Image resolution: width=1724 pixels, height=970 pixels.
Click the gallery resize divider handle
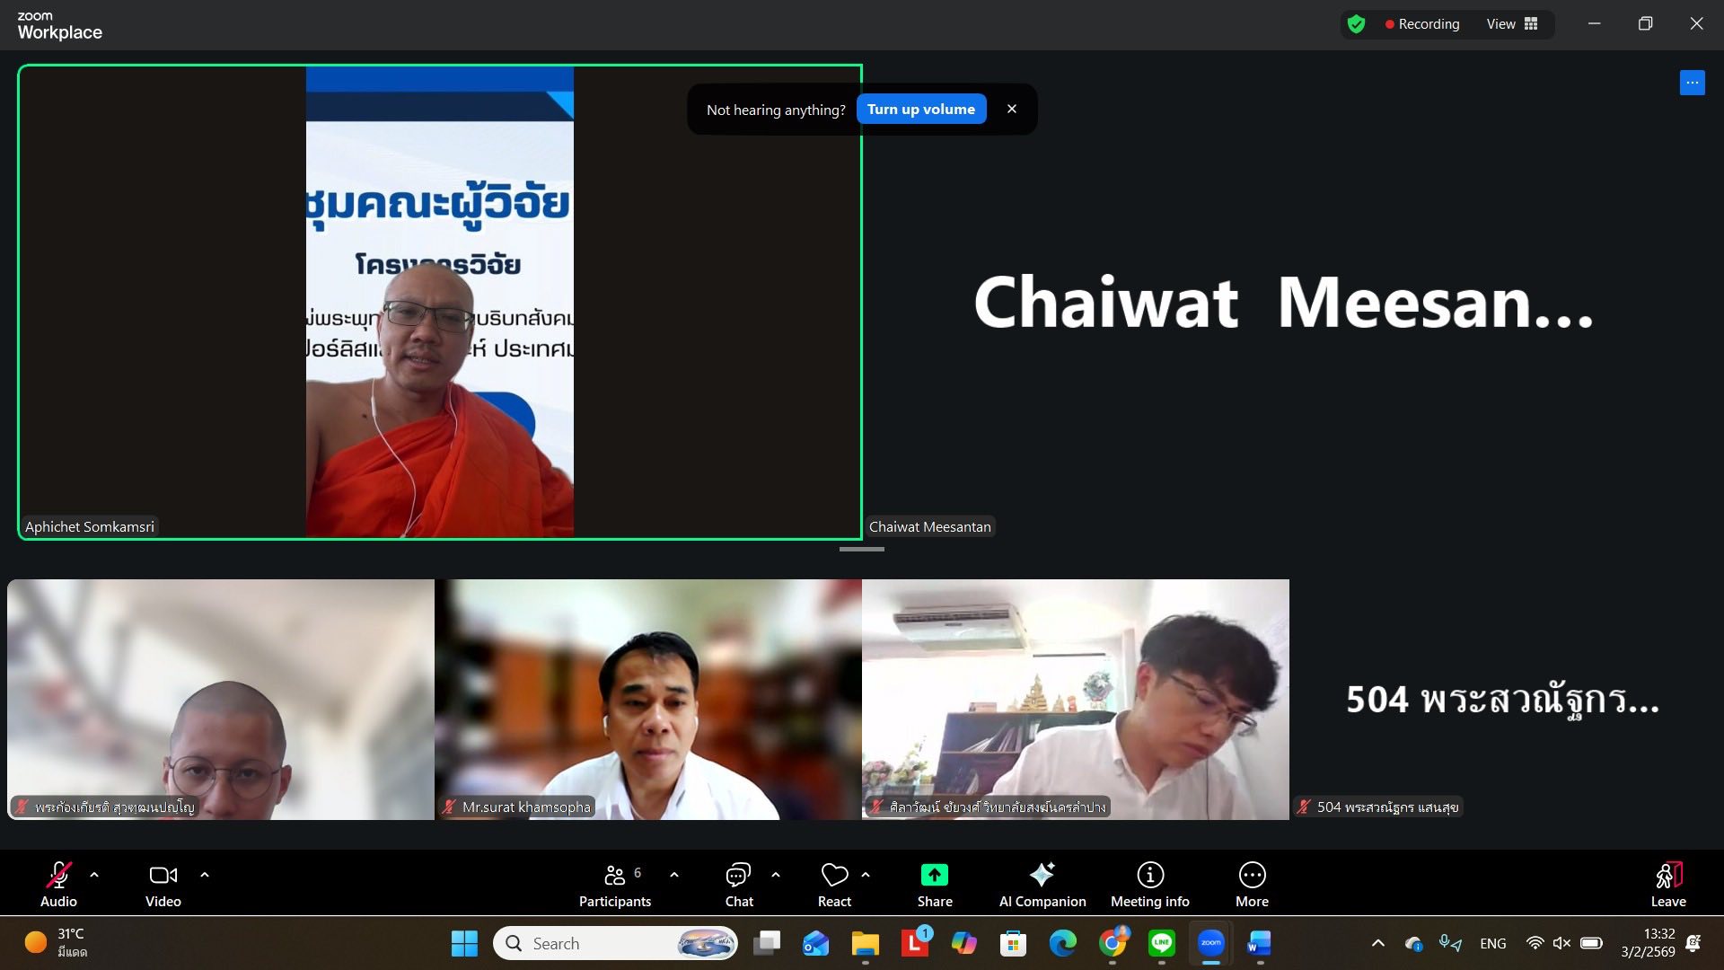coord(861,549)
